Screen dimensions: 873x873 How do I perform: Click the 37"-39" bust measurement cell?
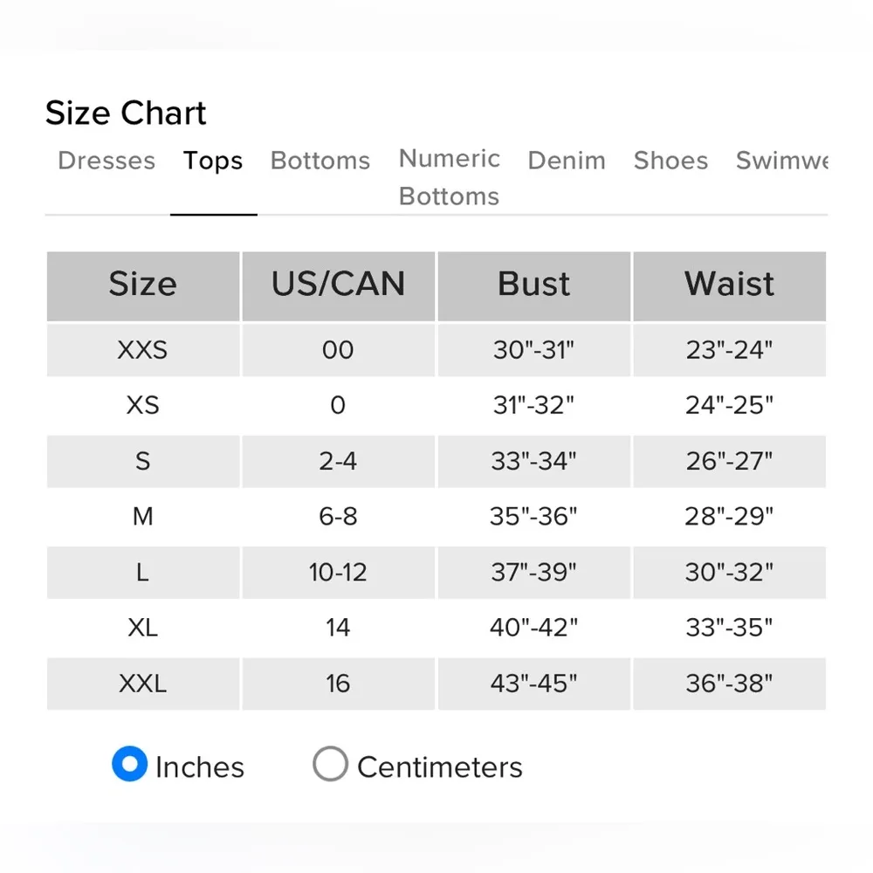click(533, 573)
